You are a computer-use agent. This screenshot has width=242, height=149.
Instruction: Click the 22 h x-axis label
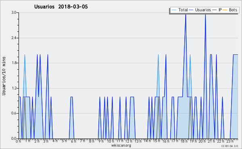coord(221,141)
